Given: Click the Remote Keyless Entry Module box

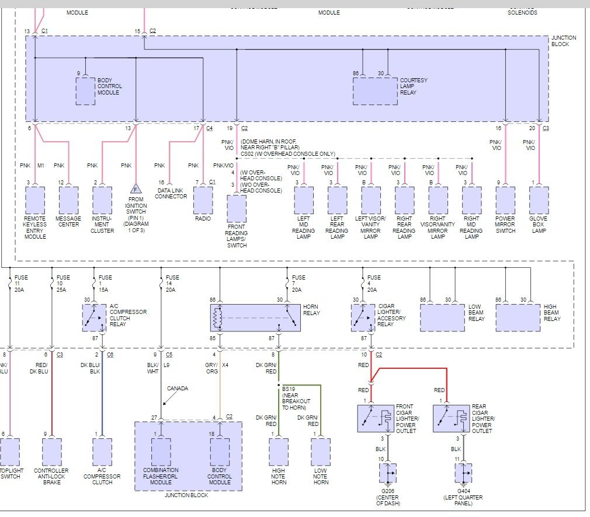Looking at the screenshot, I should point(35,200).
